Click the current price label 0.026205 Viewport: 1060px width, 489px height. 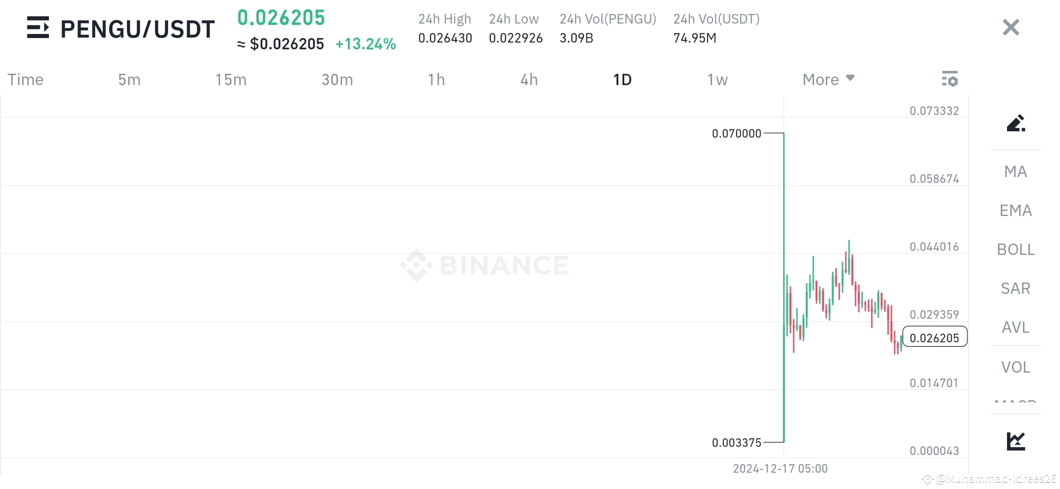tap(935, 337)
